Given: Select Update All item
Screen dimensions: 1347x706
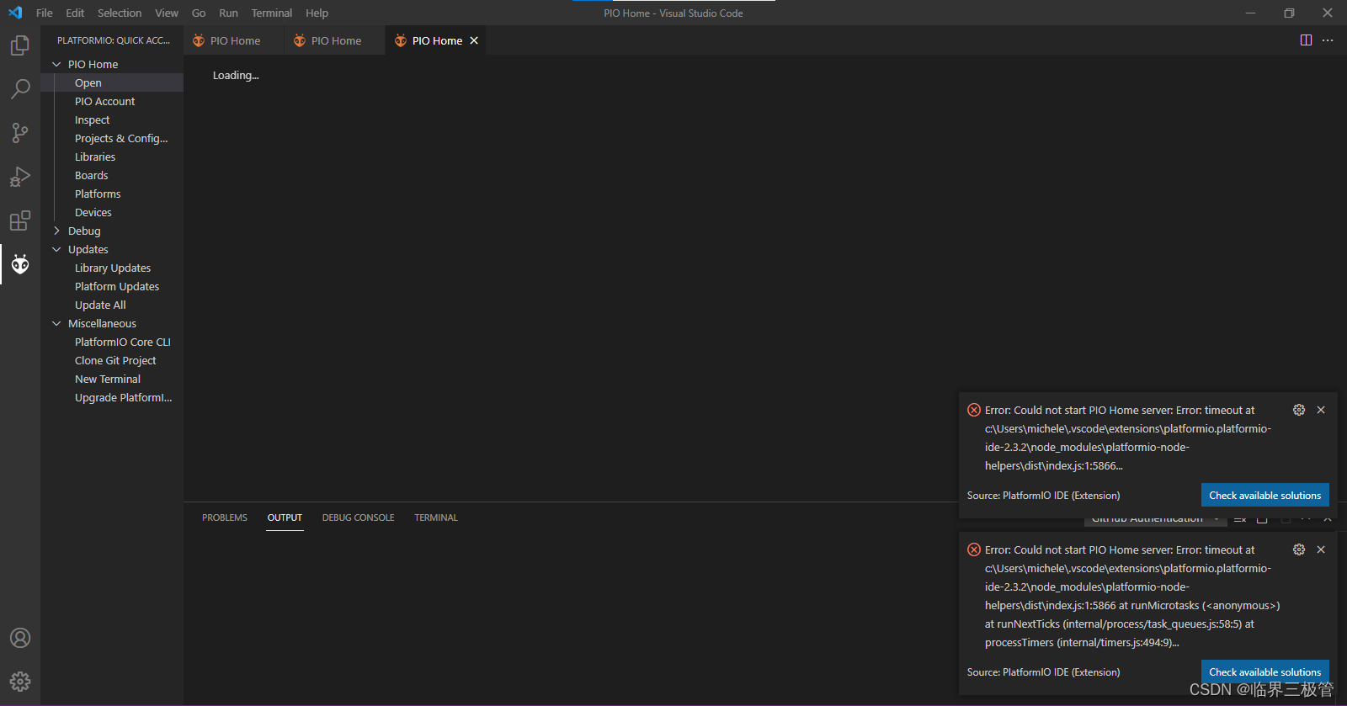Looking at the screenshot, I should coord(112,305).
